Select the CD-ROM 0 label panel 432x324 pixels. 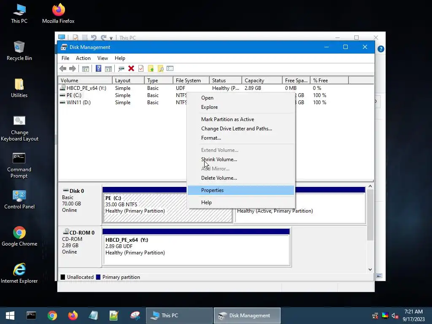coord(80,246)
